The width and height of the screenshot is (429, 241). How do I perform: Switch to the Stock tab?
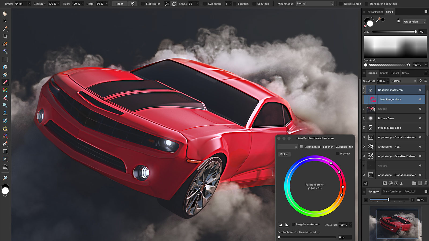point(406,73)
